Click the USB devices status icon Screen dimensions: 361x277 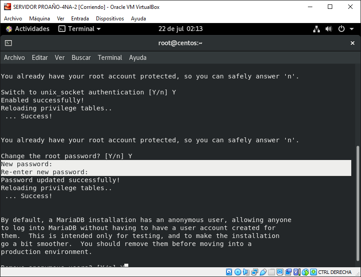[x=263, y=272]
